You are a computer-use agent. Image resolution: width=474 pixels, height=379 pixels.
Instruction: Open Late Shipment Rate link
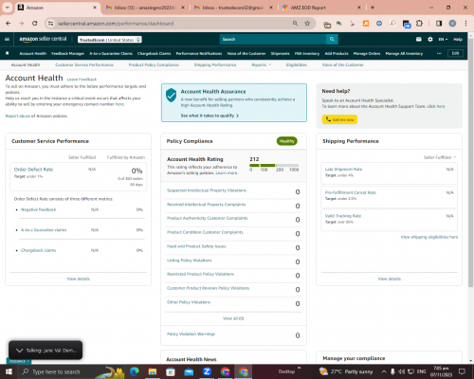(x=343, y=170)
